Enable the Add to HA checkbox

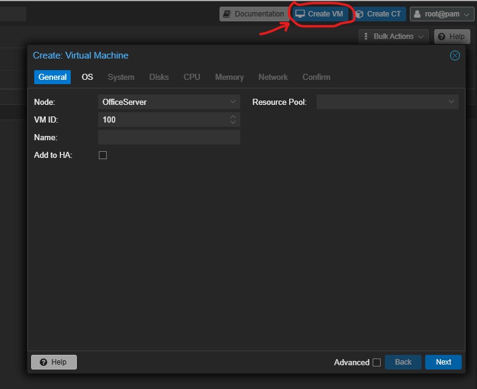102,155
